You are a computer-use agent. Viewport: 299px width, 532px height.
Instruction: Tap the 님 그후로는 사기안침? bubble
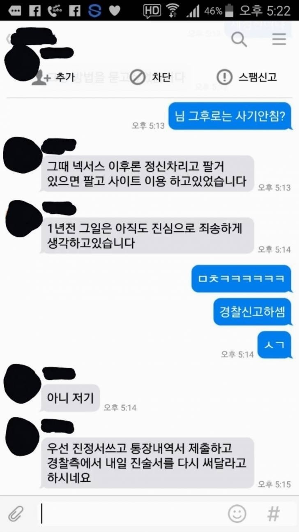[x=230, y=116]
